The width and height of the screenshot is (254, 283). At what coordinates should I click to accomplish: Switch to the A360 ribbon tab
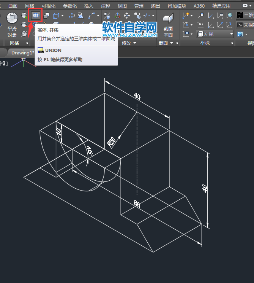199,6
